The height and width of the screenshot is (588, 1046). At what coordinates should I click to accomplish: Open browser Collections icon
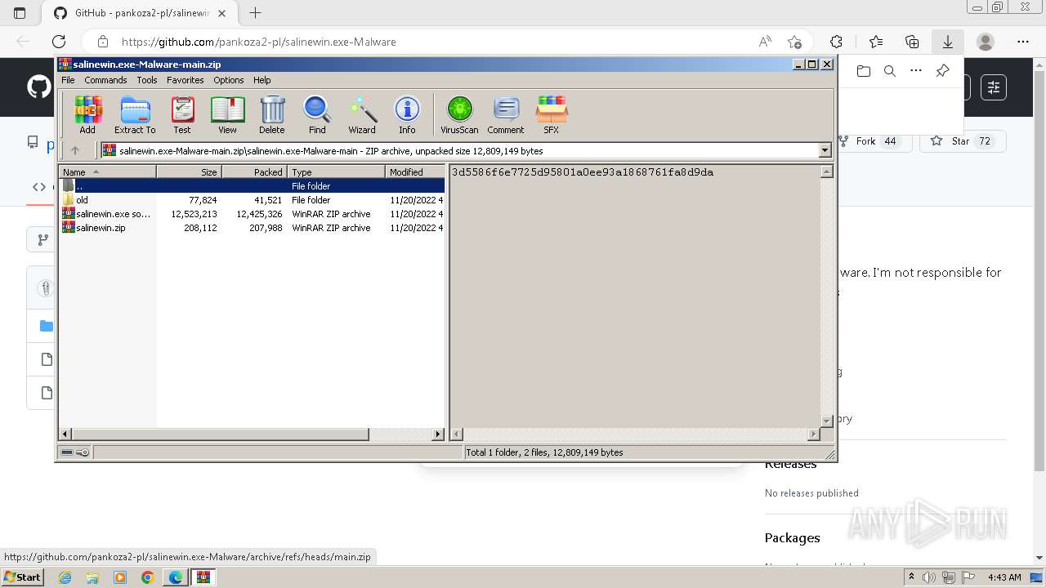click(x=912, y=42)
